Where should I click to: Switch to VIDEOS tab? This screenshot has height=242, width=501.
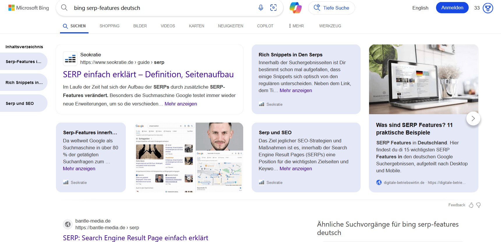[x=168, y=26]
